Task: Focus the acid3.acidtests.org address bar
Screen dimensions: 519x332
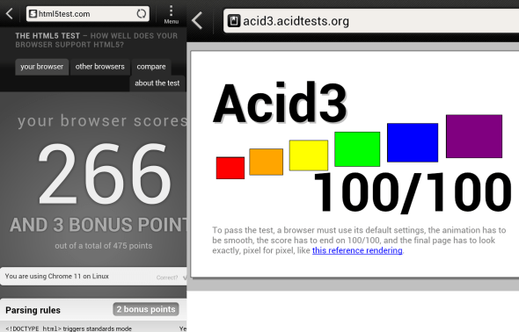Action: 371,21
